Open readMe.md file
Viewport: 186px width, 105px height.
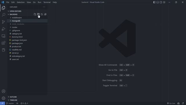(27, 50)
